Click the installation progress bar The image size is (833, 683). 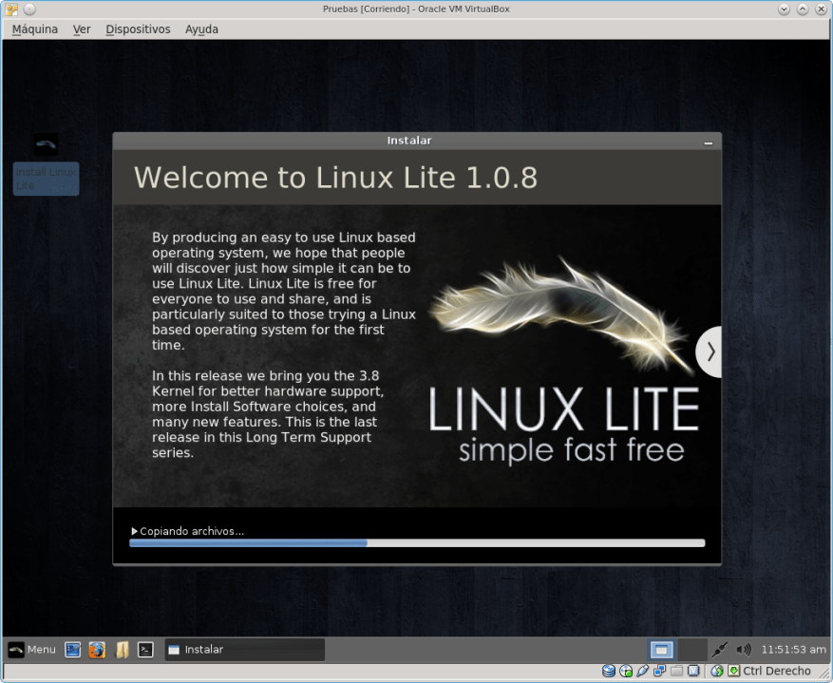pyautogui.click(x=416, y=543)
